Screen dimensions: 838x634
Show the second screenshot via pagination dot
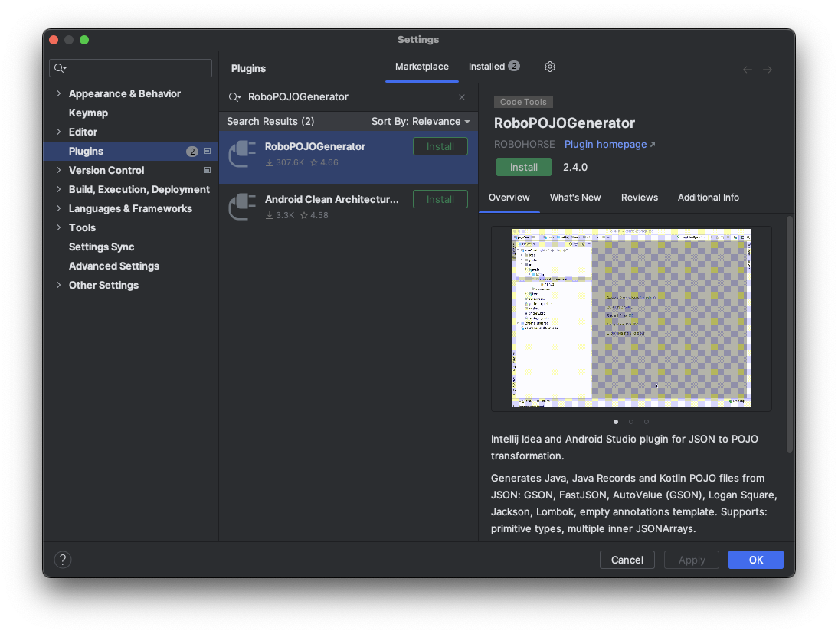point(631,422)
